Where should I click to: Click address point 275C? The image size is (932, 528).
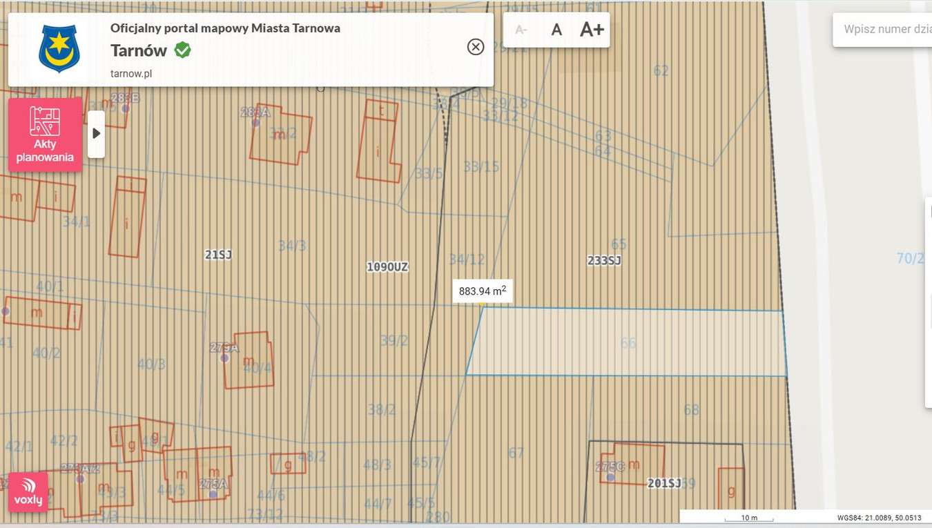610,477
